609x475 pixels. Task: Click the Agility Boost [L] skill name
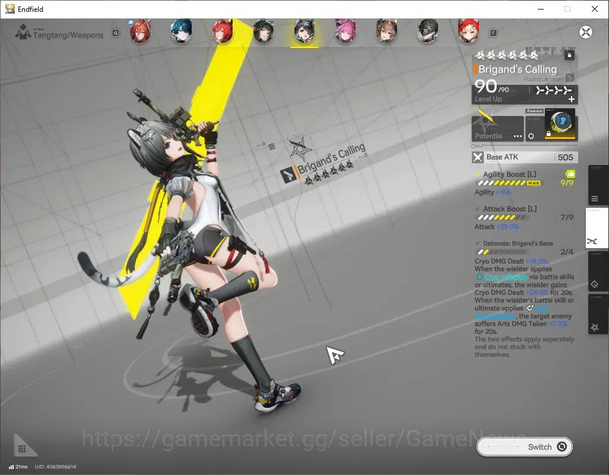[509, 175]
